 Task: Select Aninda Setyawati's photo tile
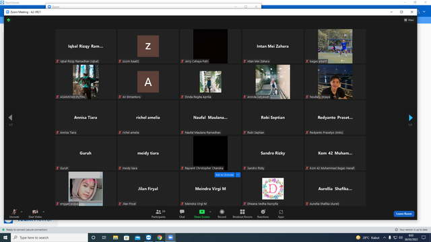[273, 82]
